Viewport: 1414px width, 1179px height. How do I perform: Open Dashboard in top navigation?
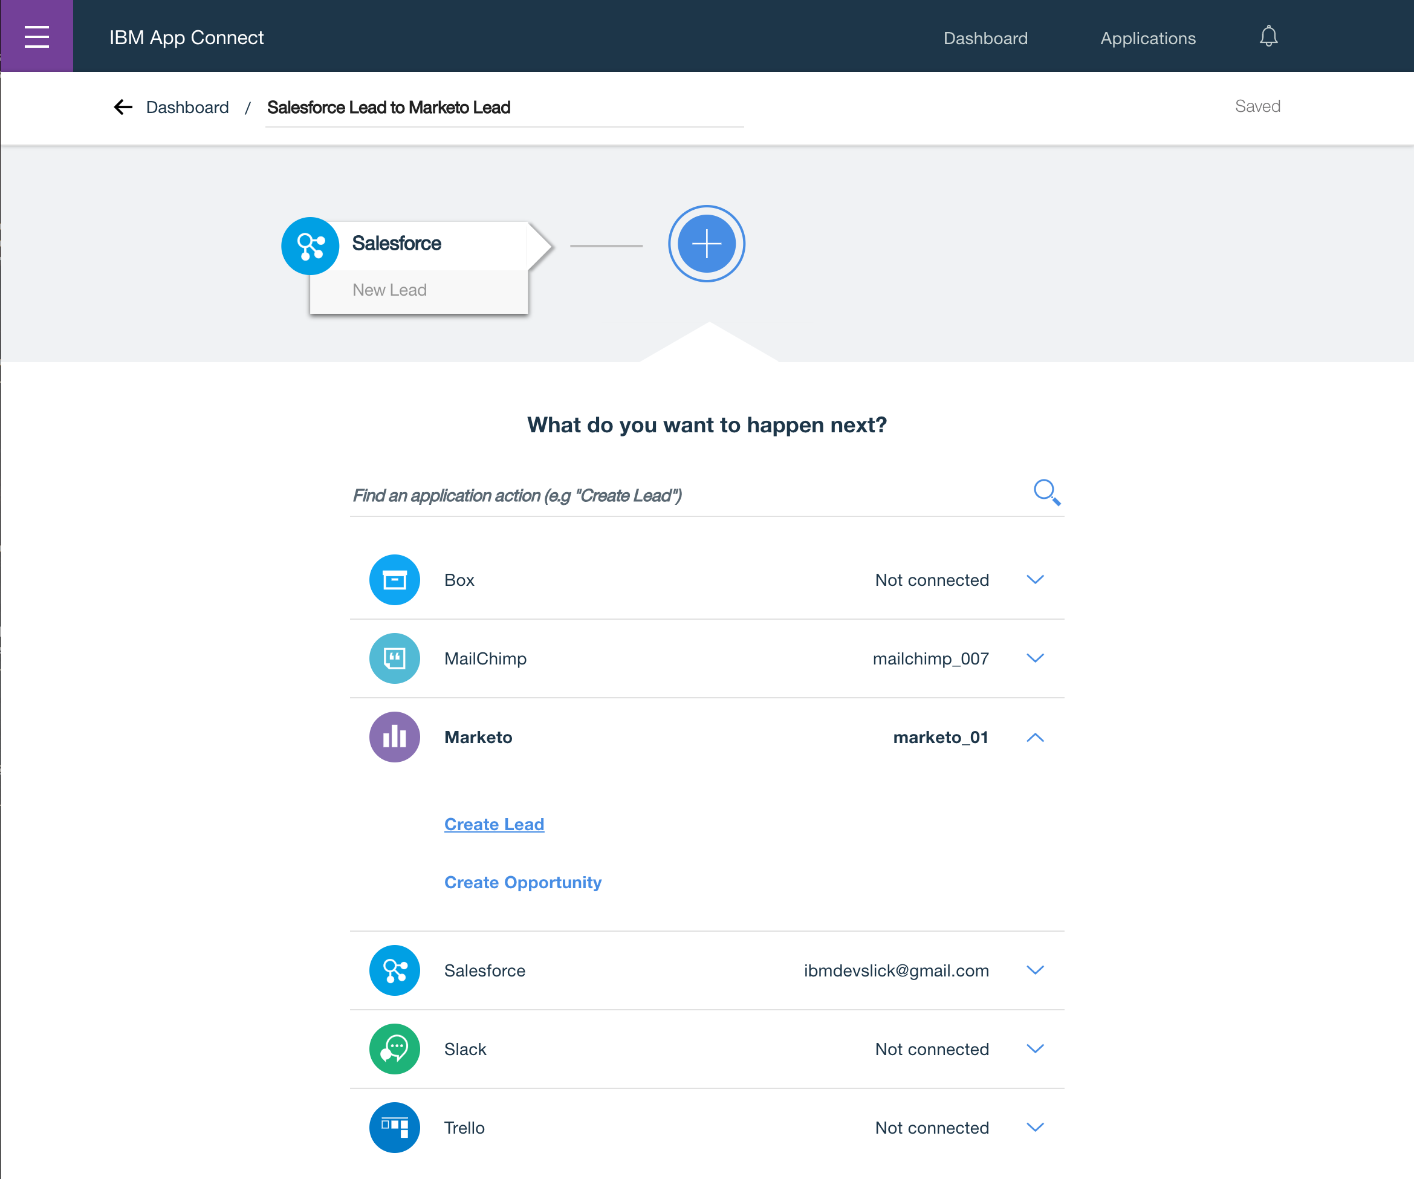click(x=985, y=38)
